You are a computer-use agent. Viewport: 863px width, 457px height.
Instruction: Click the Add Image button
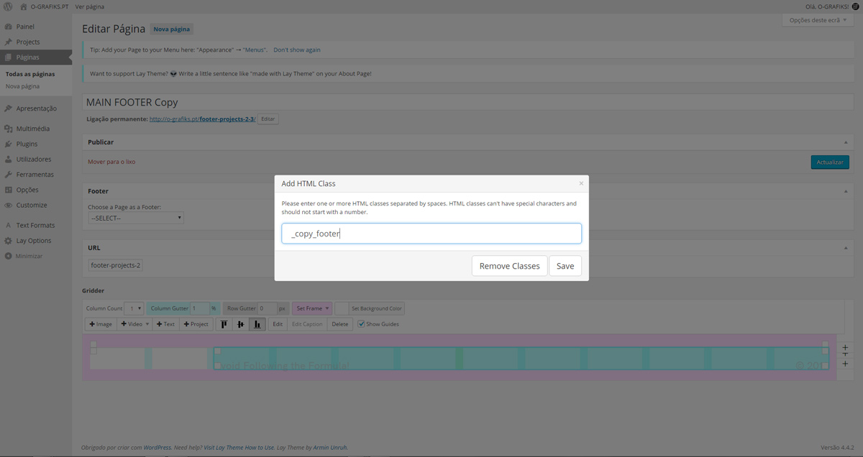click(x=101, y=324)
